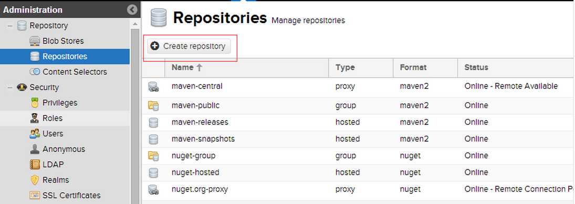Click the nuget-group folder icon
This screenshot has height=204, width=575.
pos(153,156)
